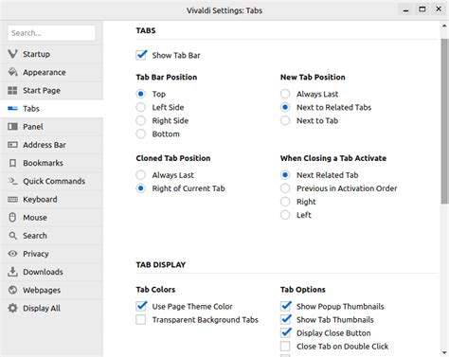The image size is (449, 357).
Task: Click the Keyboard icon in sidebar
Action: coord(12,200)
